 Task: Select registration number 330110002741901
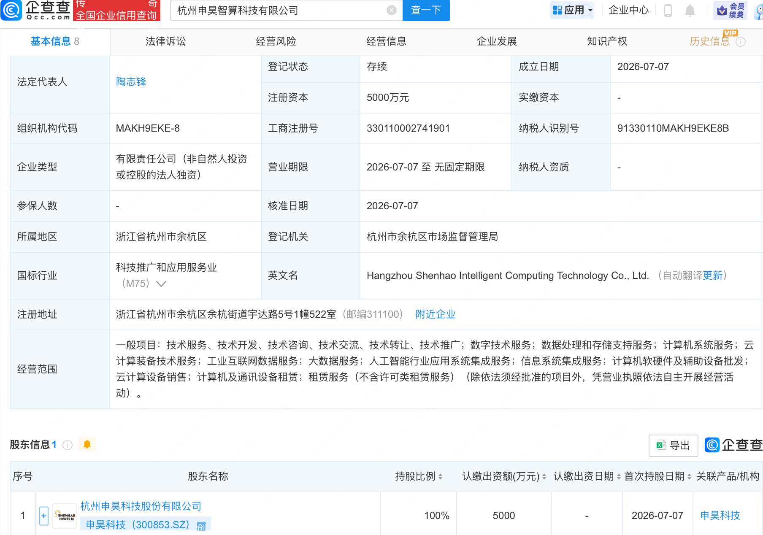pos(408,128)
